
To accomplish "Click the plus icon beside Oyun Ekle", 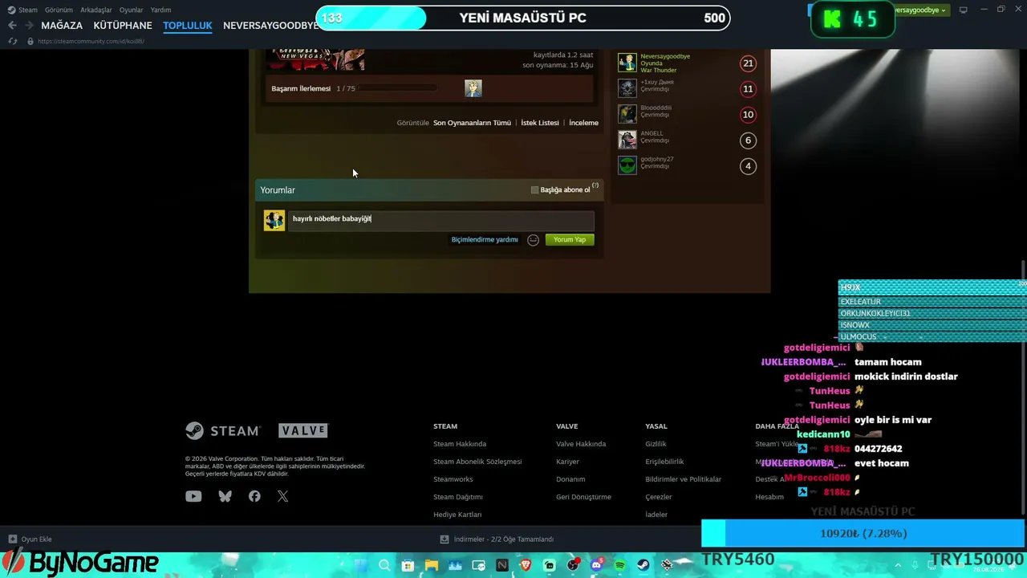I will tap(13, 539).
